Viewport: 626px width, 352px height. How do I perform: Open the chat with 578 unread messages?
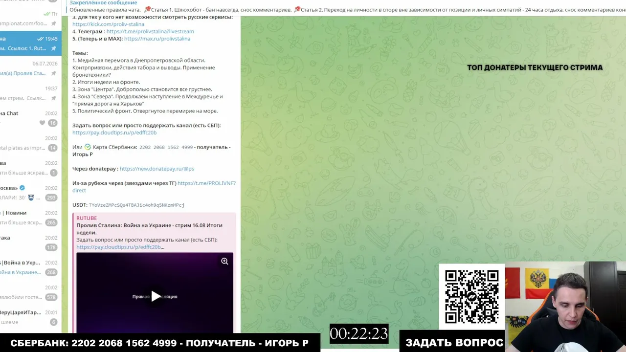30,292
